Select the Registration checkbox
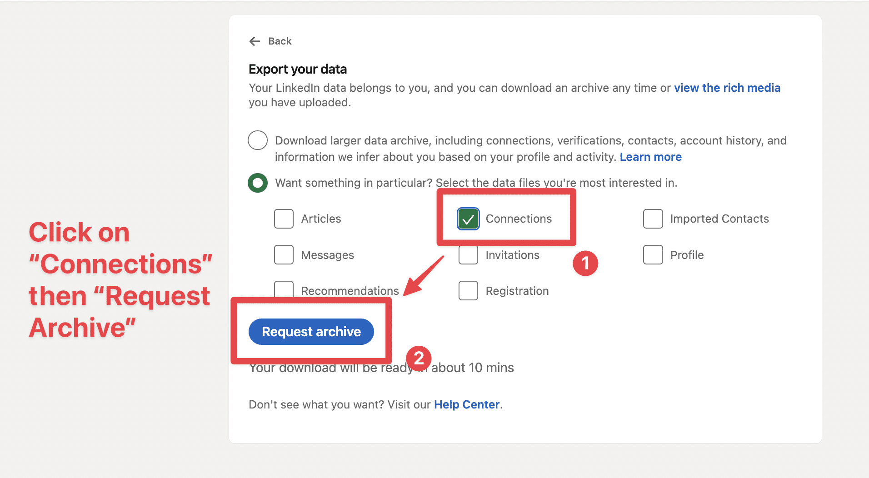 pyautogui.click(x=468, y=290)
